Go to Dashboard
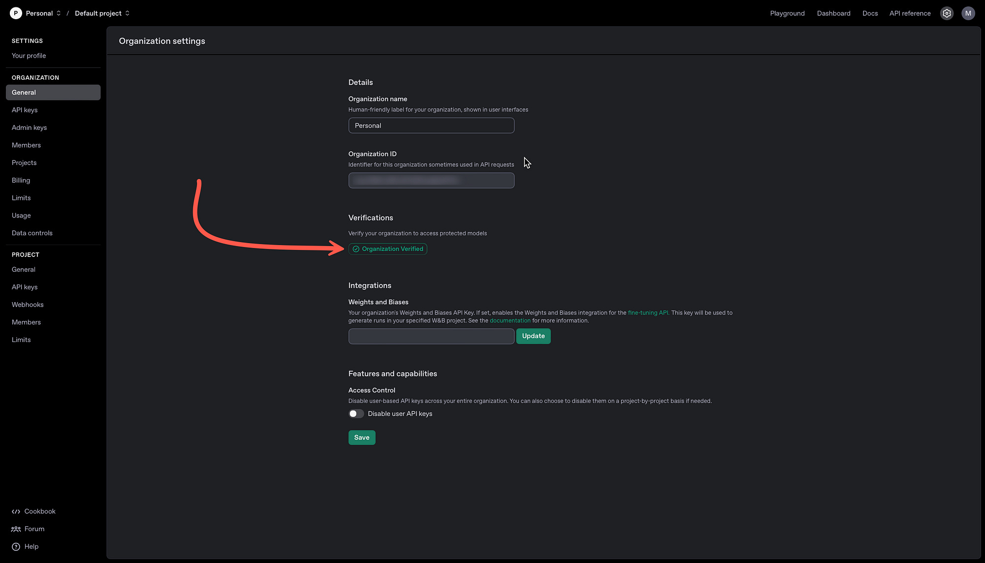Screen dimensions: 985x563 pos(833,13)
